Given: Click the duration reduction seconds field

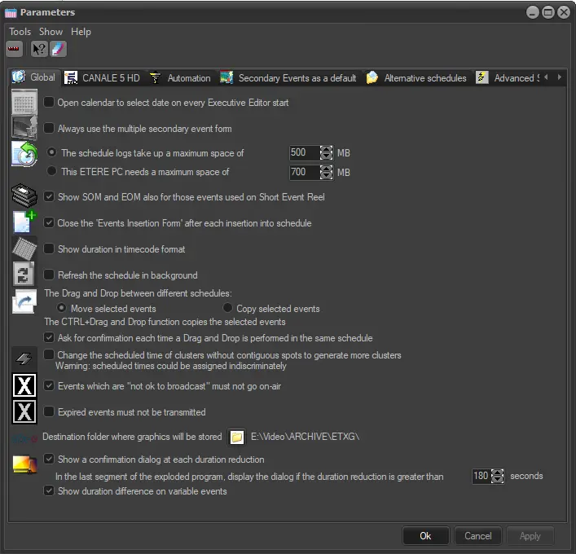Looking at the screenshot, I should point(481,476).
